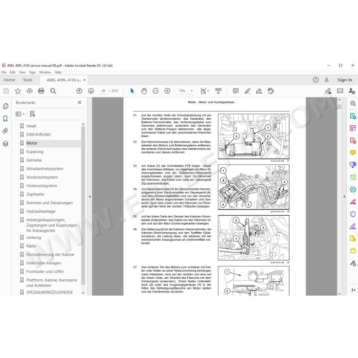Open the page thumbnails panel

click(x=6, y=106)
